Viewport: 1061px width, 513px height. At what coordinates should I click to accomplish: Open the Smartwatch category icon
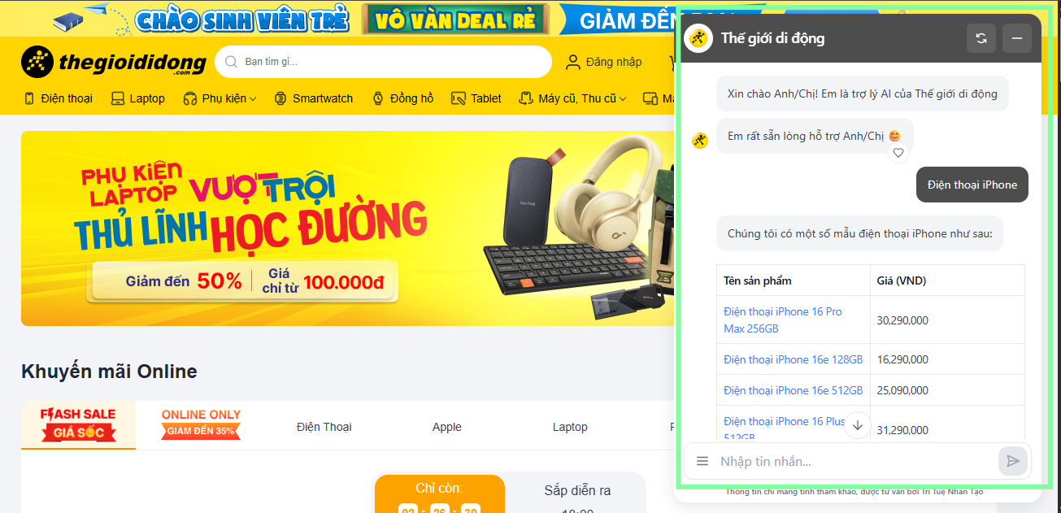coord(280,98)
